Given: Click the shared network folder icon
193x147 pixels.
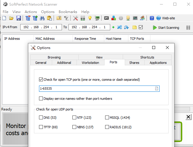Looking at the screenshot, I should [128, 18].
